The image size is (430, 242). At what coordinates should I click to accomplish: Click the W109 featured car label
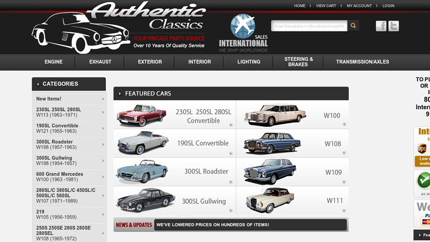pyautogui.click(x=333, y=172)
